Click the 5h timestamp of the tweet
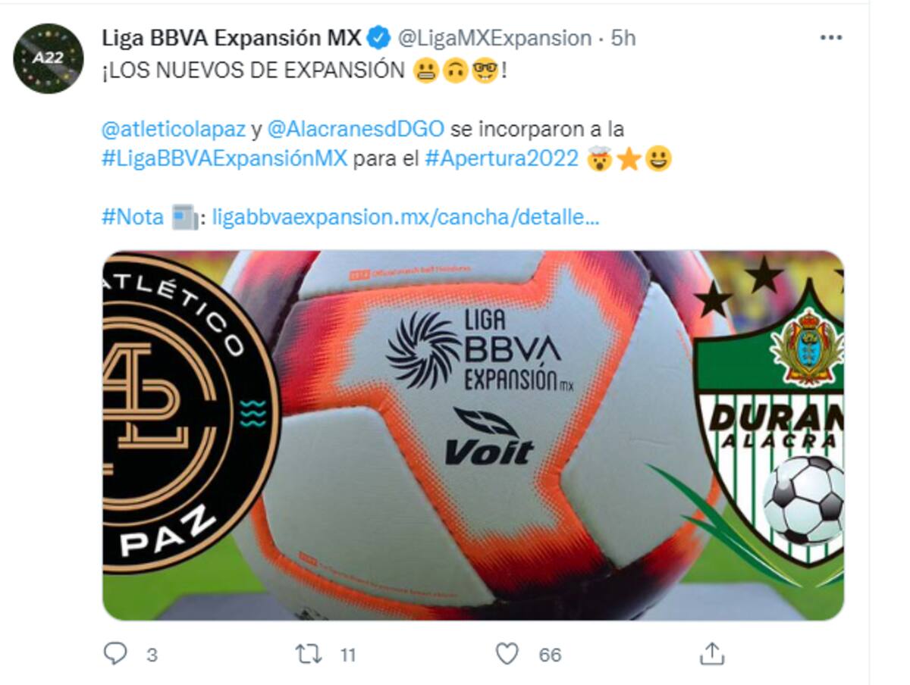 tap(623, 38)
